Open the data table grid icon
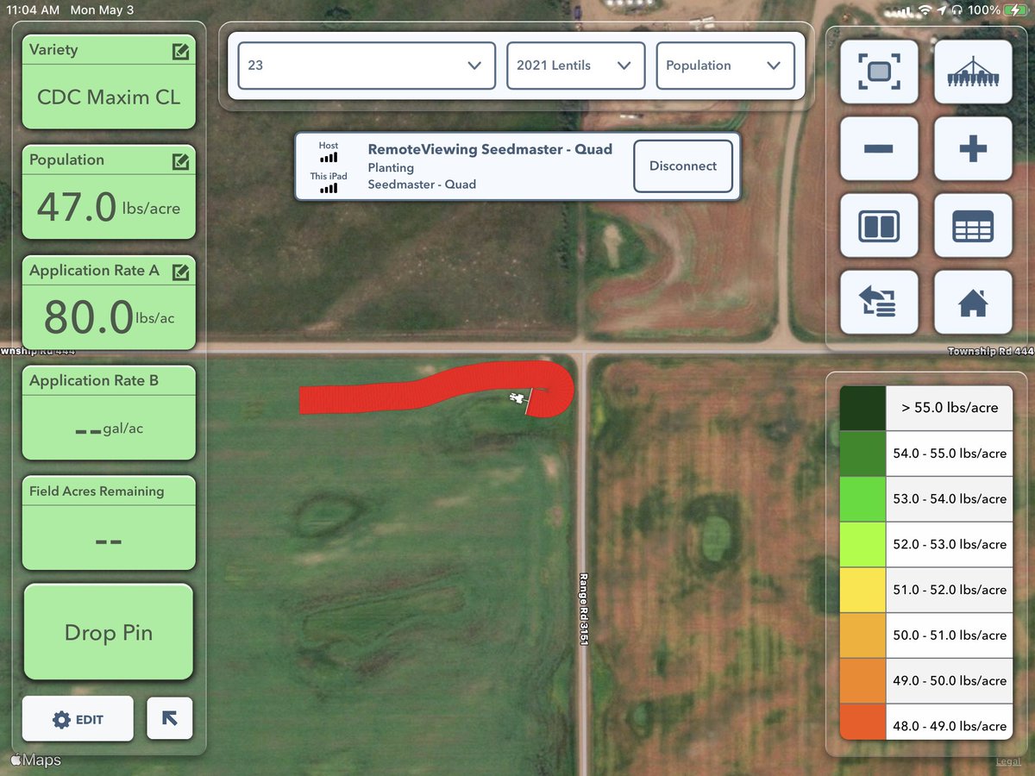1035x776 pixels. 973,226
